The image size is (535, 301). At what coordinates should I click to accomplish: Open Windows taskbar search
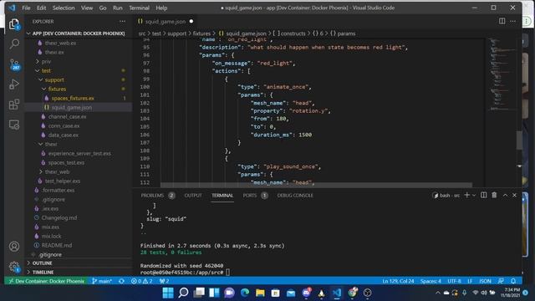pos(183,293)
